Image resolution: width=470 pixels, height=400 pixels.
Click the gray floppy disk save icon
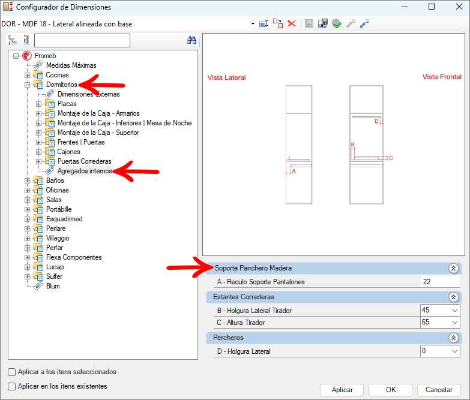pyautogui.click(x=309, y=23)
